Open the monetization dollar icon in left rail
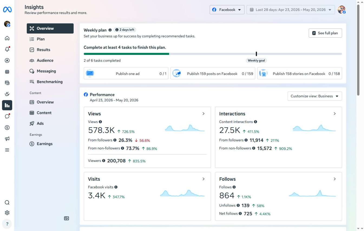This screenshot has width=364, height=231. 7,128
